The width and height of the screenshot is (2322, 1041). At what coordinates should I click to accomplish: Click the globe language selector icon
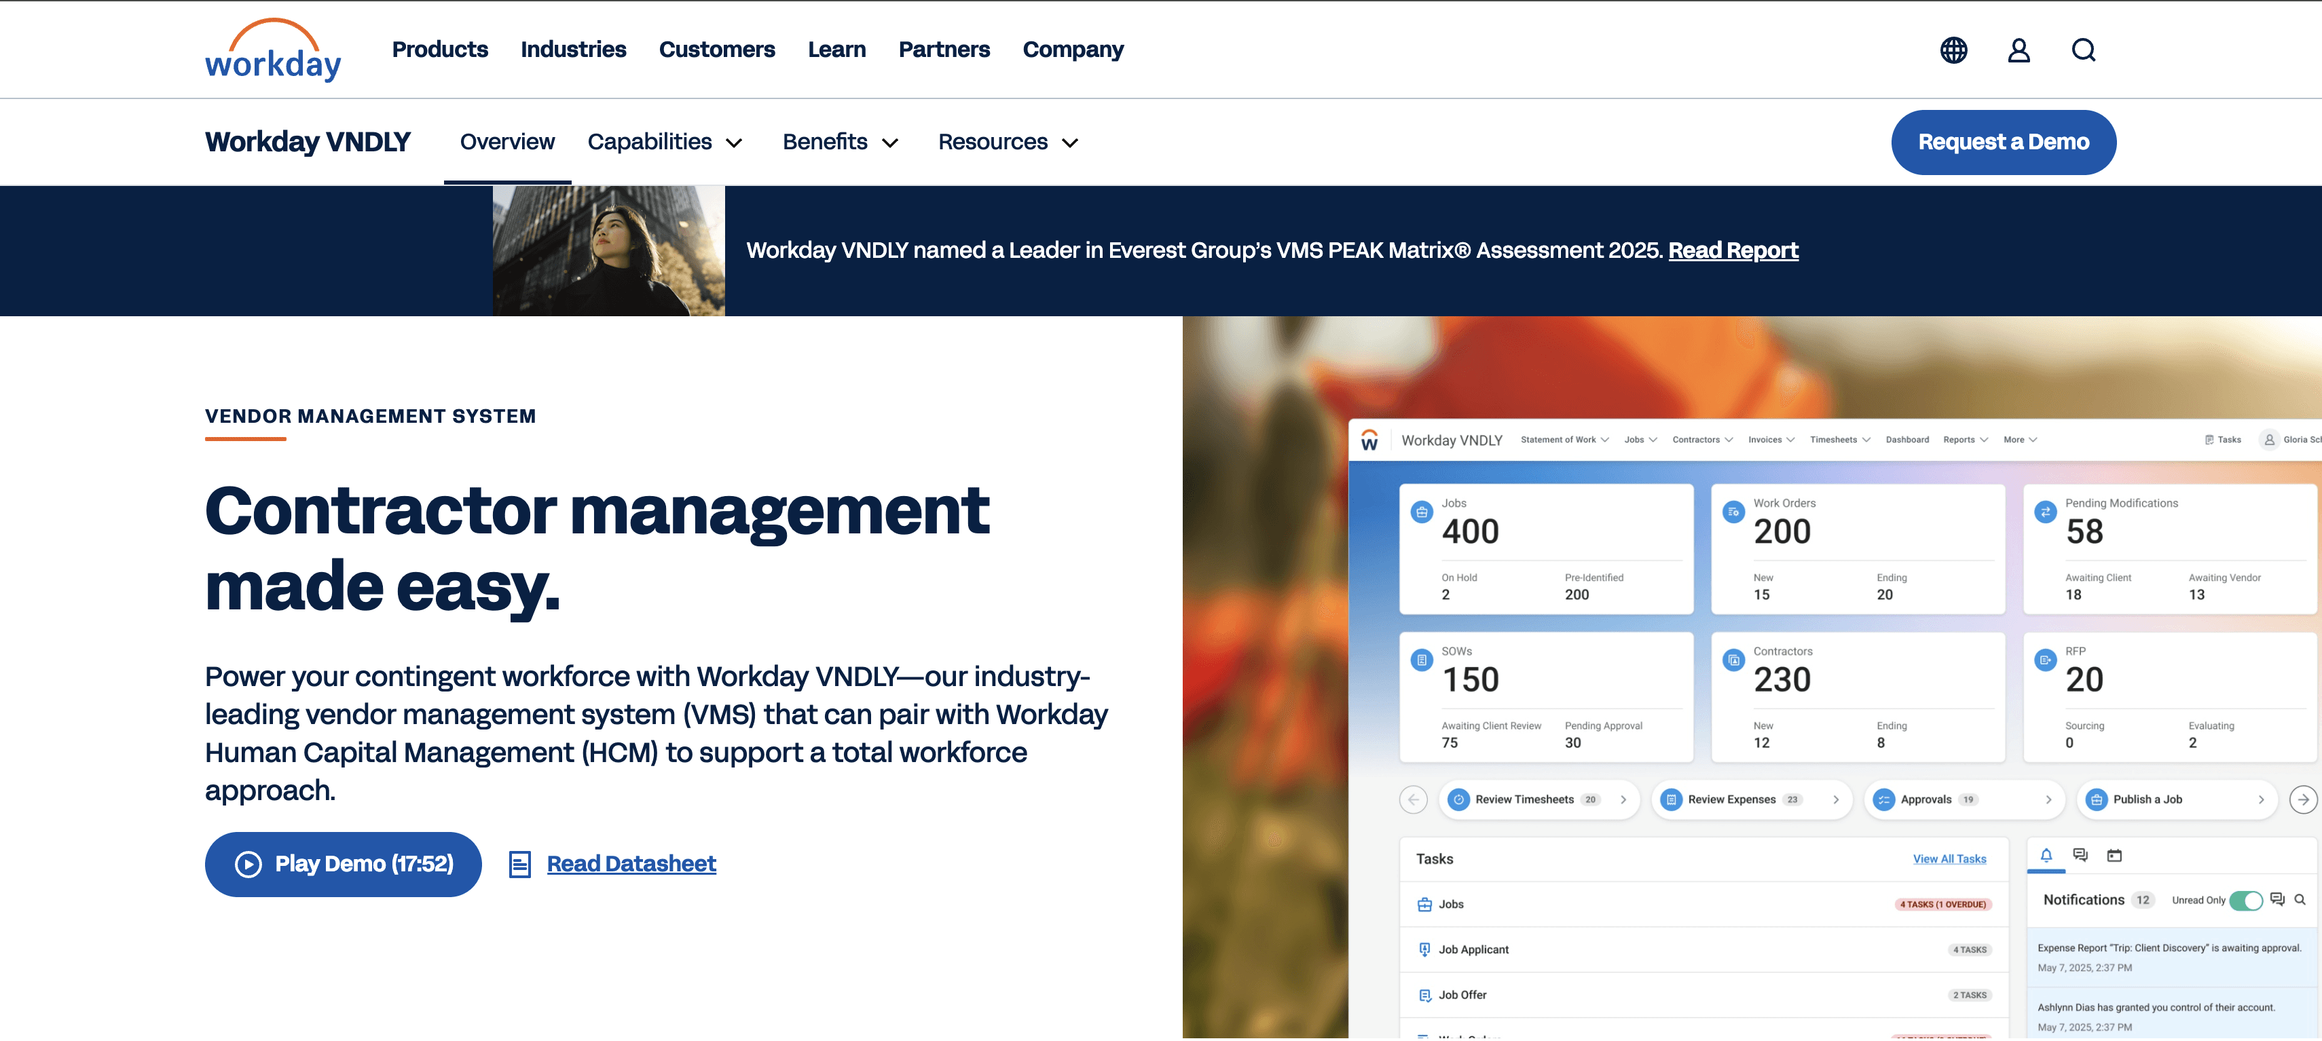coord(1953,50)
